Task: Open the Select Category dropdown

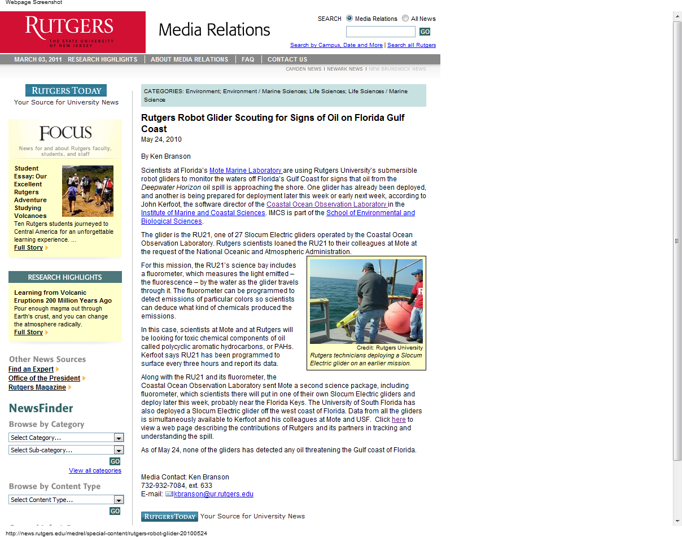Action: 66,438
